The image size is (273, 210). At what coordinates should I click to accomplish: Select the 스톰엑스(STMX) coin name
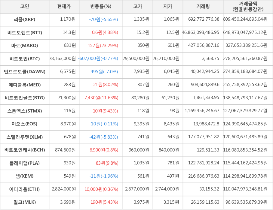click(25, 111)
